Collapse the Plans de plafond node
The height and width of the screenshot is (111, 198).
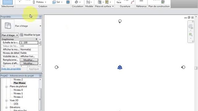6,87
